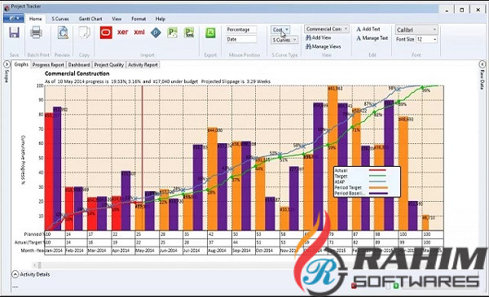This screenshot has height=297, width=489.
Task: Select the Graphs tab
Action: (21, 64)
